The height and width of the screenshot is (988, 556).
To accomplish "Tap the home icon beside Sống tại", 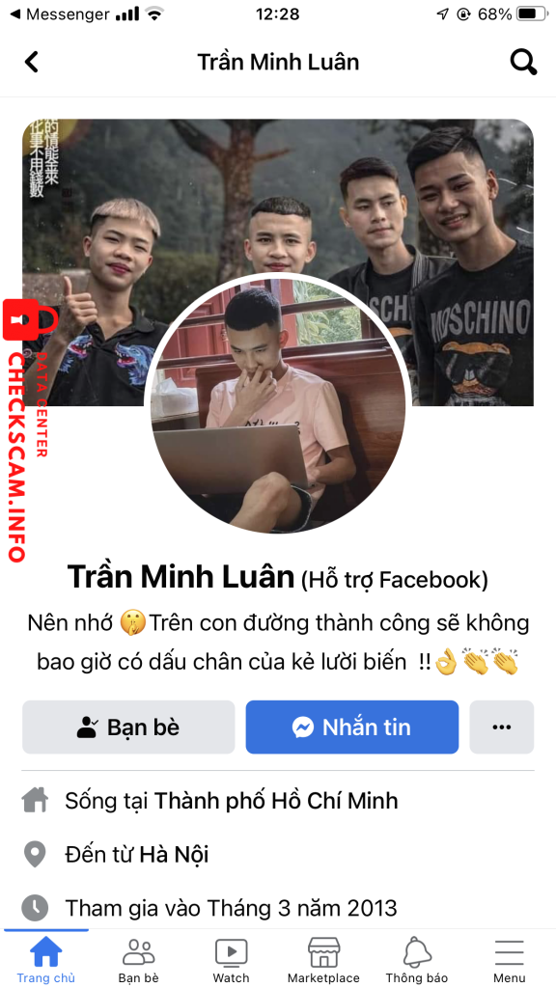I will click(x=36, y=801).
